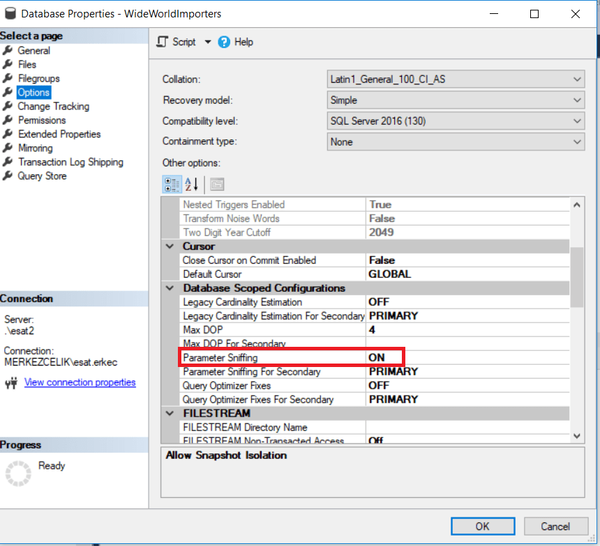The height and width of the screenshot is (546, 600).
Task: Select Close Cursor on Commit Enabled row
Action: [374, 260]
